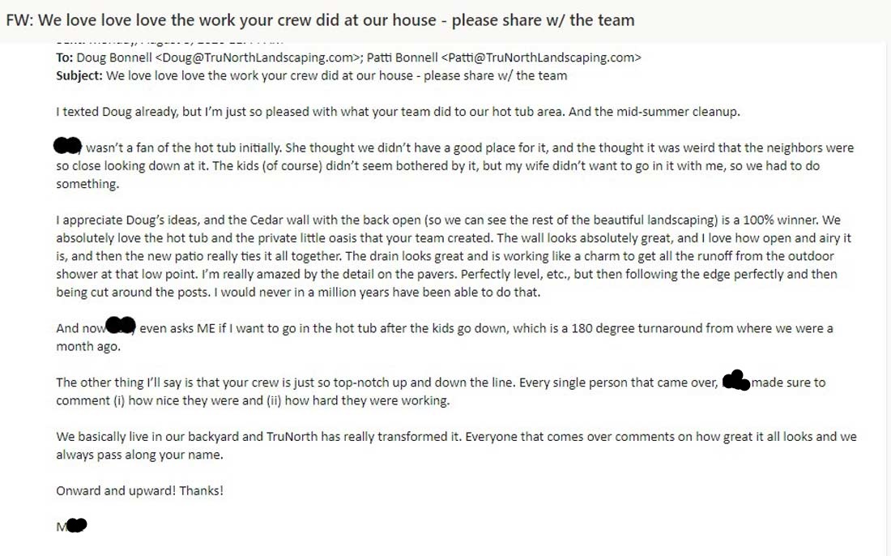Click the redaction blob after "And now"

coord(121,325)
